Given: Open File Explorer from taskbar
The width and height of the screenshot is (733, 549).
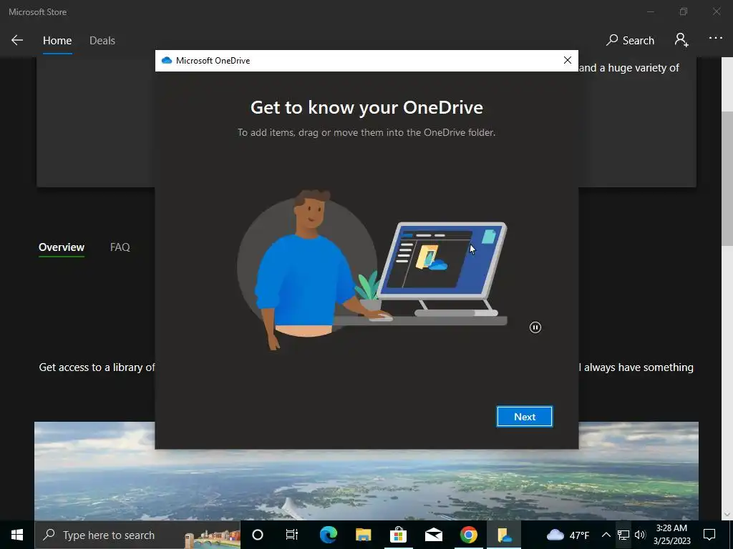Looking at the screenshot, I should tap(363, 535).
